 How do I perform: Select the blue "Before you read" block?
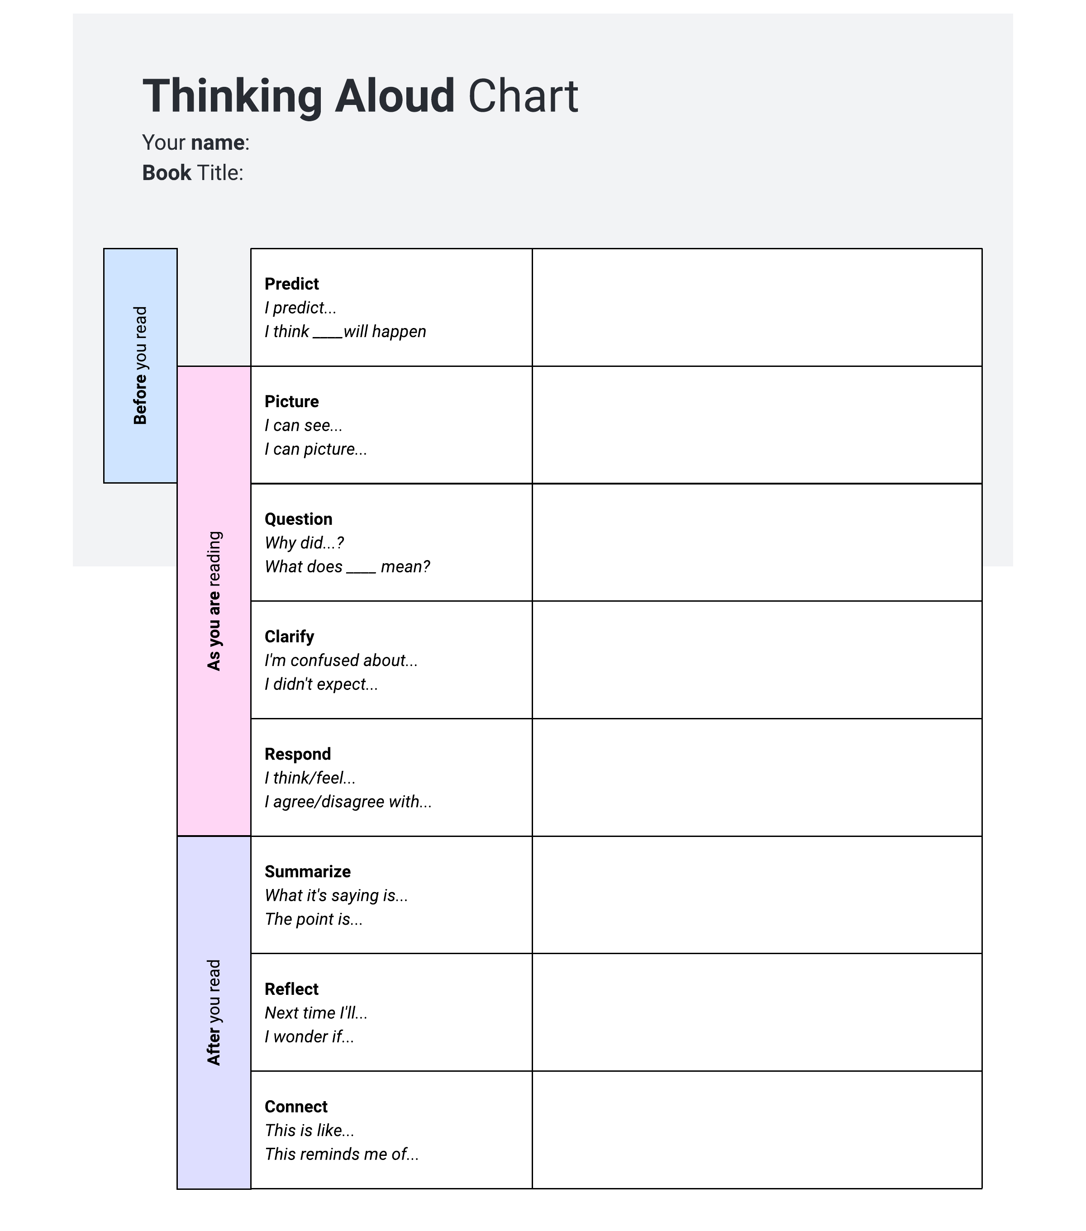click(x=140, y=365)
